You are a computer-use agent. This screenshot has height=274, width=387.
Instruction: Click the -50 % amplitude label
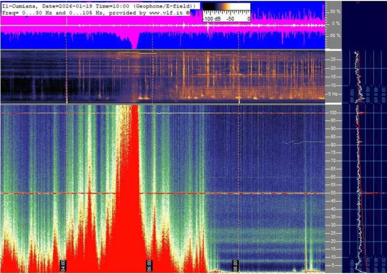coord(334,35)
